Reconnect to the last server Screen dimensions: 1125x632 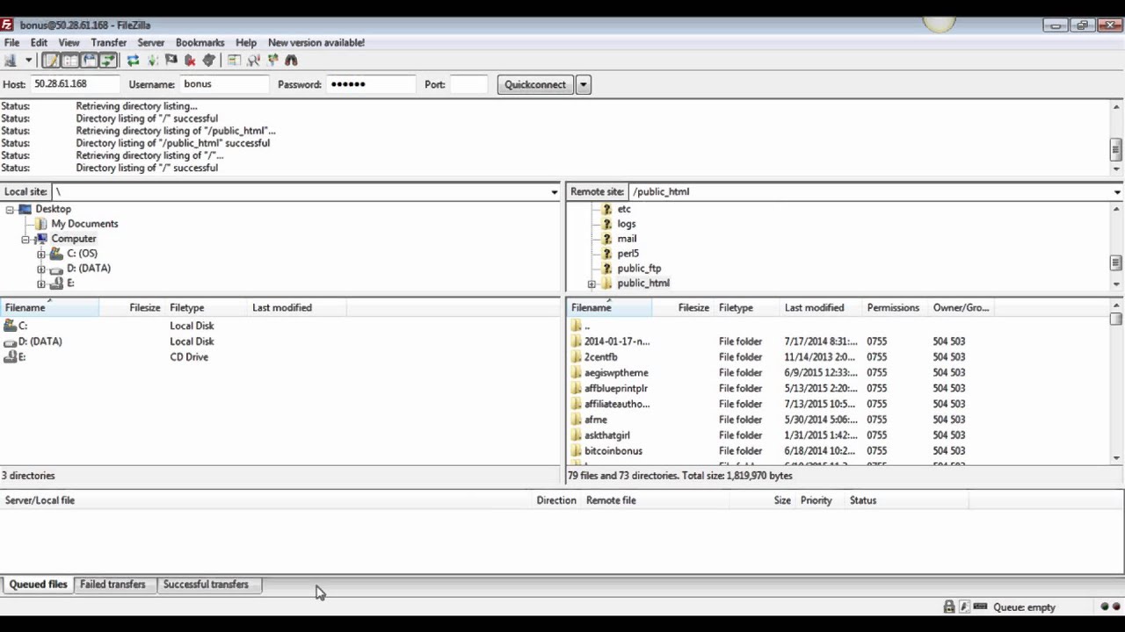209,61
